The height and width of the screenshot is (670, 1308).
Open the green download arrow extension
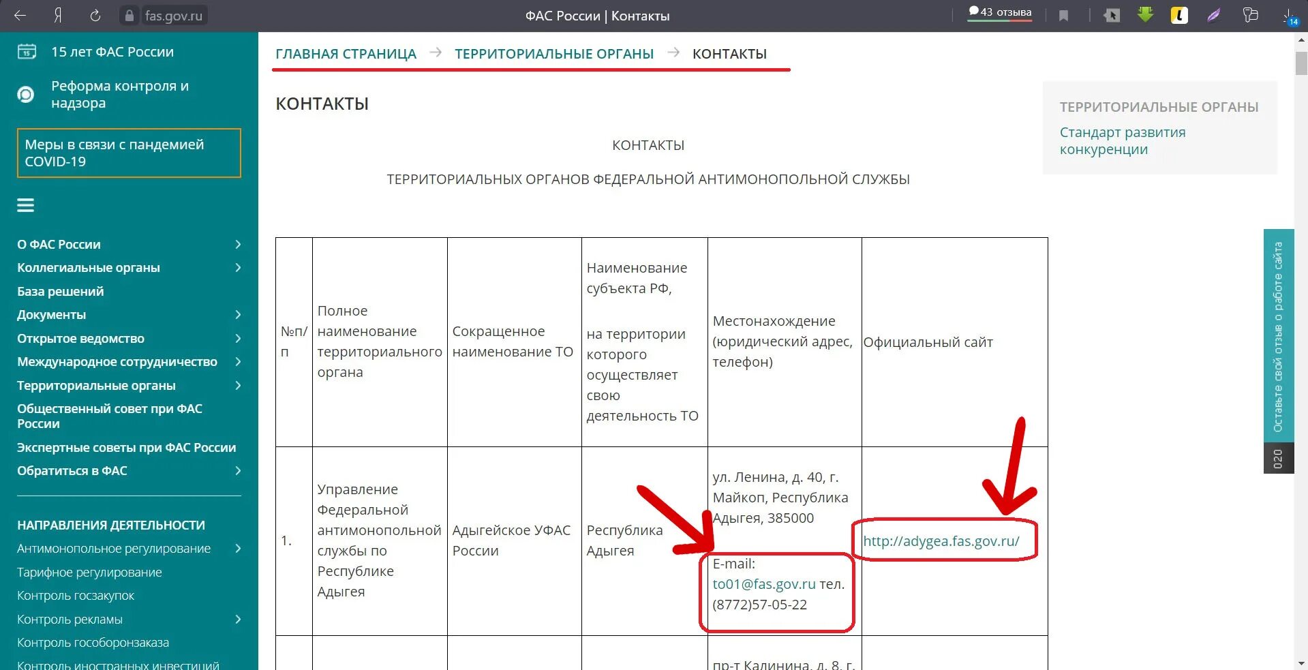click(1146, 14)
